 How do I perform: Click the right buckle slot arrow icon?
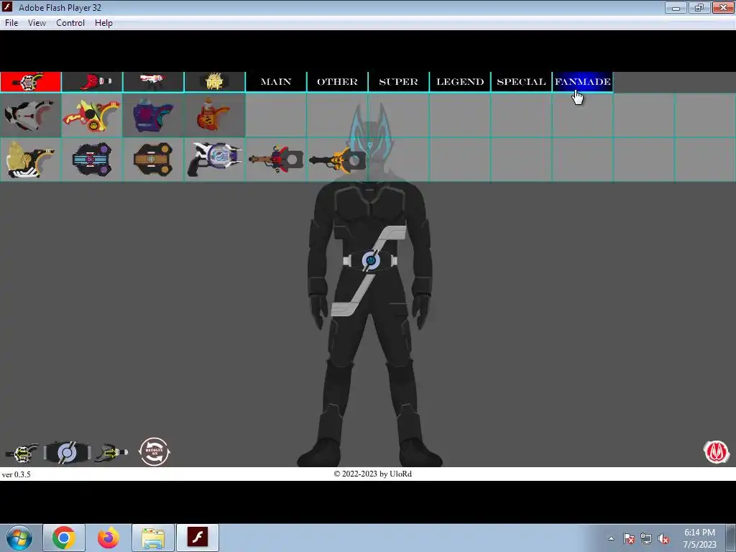pyautogui.click(x=111, y=453)
